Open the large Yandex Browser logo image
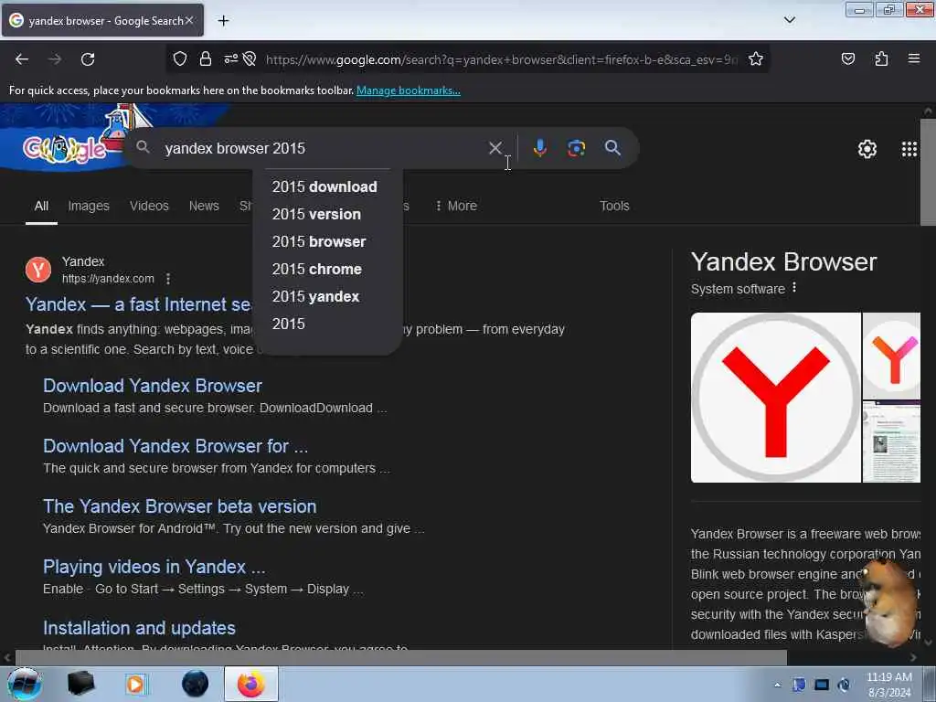 point(775,398)
